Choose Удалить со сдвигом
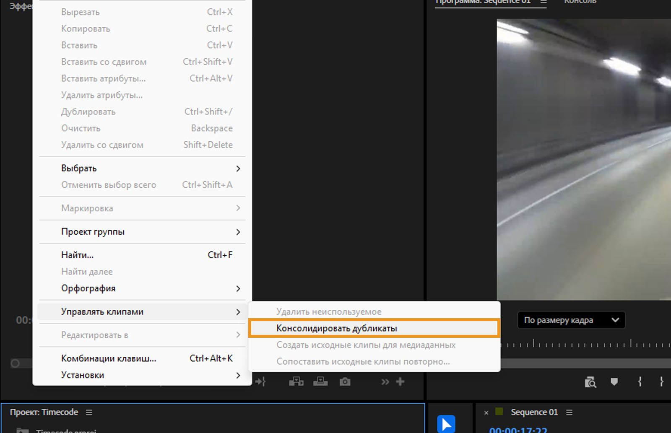 point(142,145)
